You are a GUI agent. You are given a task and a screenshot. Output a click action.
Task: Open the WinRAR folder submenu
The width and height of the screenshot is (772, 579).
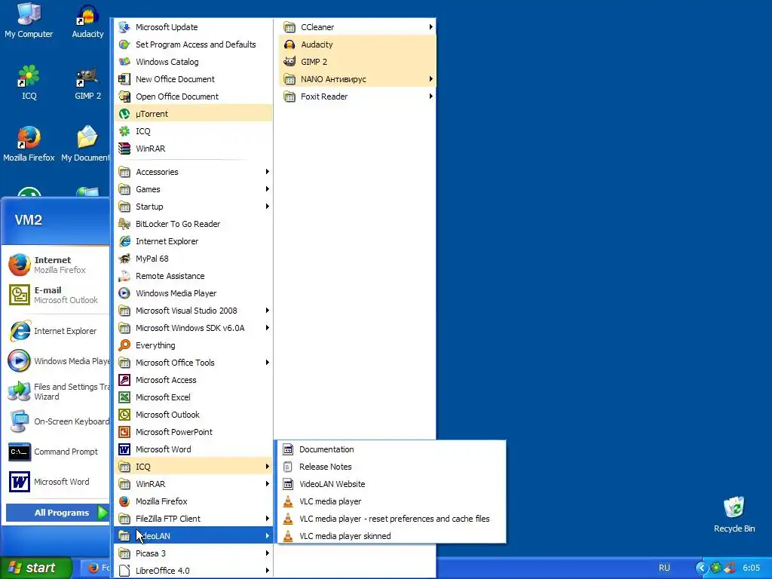(193, 484)
